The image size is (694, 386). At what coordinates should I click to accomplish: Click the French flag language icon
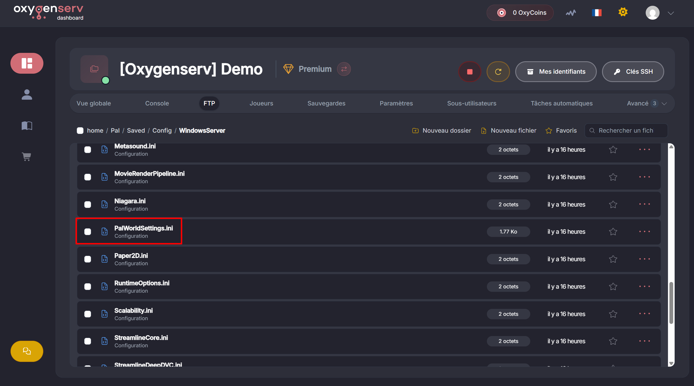tap(597, 13)
